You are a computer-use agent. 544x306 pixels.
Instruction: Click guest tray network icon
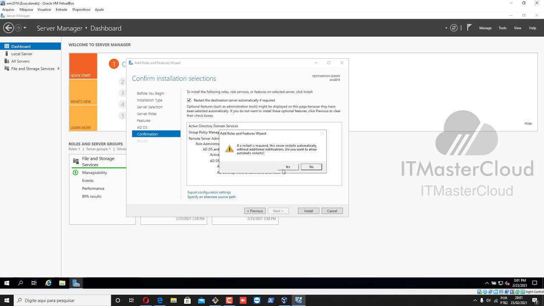pos(501,283)
